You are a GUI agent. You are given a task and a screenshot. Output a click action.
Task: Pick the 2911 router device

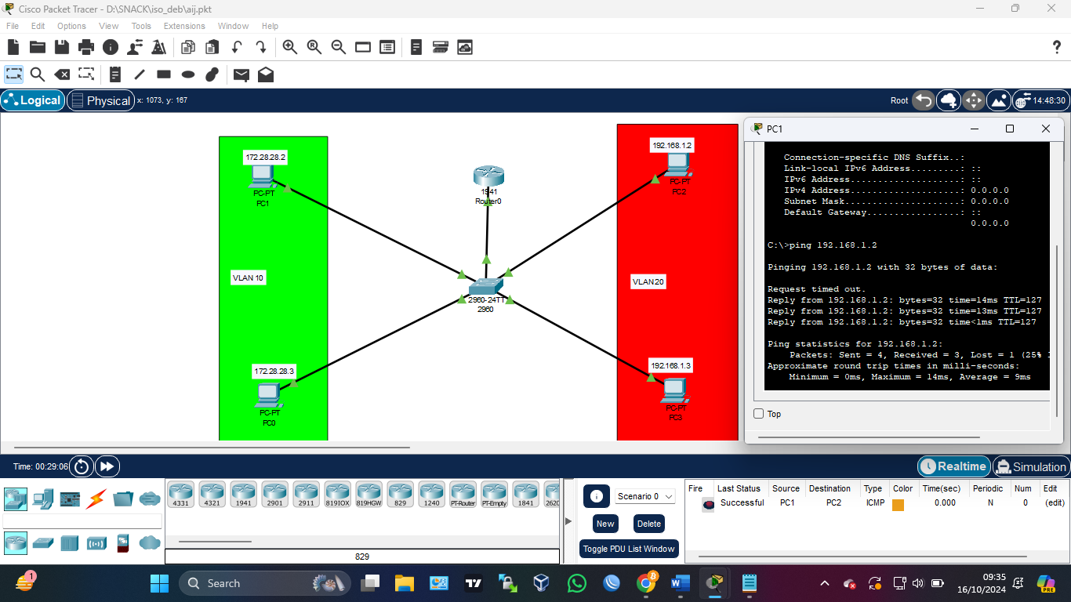click(306, 495)
